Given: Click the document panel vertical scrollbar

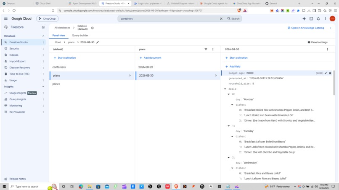Looking at the screenshot, I should [x=334, y=83].
